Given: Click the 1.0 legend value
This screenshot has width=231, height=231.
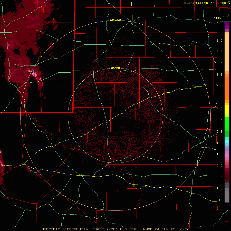Looking at the screenshot, I should [x=219, y=154].
